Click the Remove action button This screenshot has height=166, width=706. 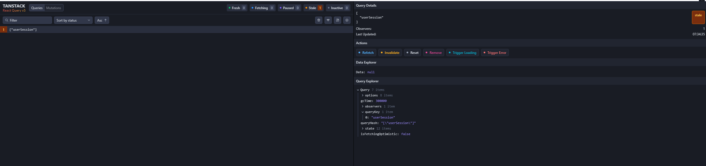pos(434,52)
